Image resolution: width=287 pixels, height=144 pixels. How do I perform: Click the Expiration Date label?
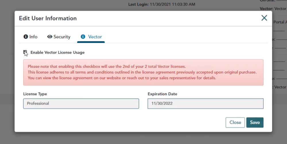(x=162, y=94)
